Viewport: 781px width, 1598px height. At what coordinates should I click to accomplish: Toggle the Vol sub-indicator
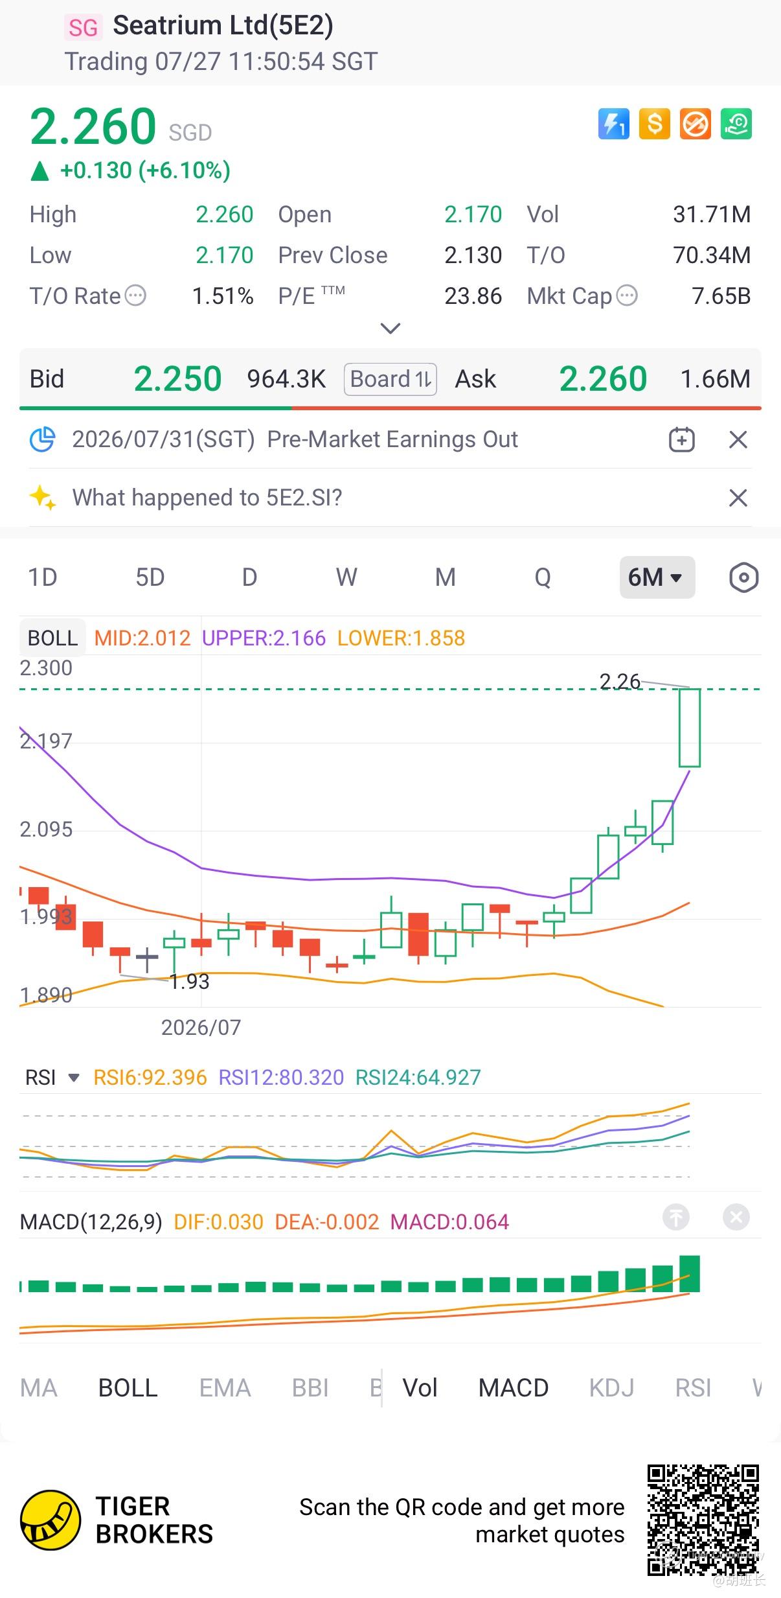pyautogui.click(x=420, y=1388)
